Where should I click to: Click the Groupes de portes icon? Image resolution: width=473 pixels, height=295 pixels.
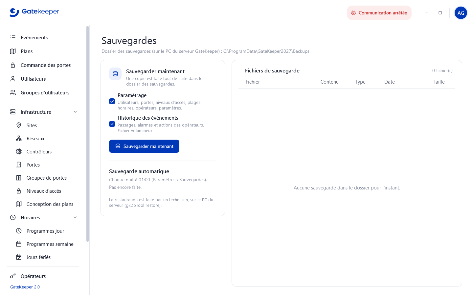[x=19, y=178]
